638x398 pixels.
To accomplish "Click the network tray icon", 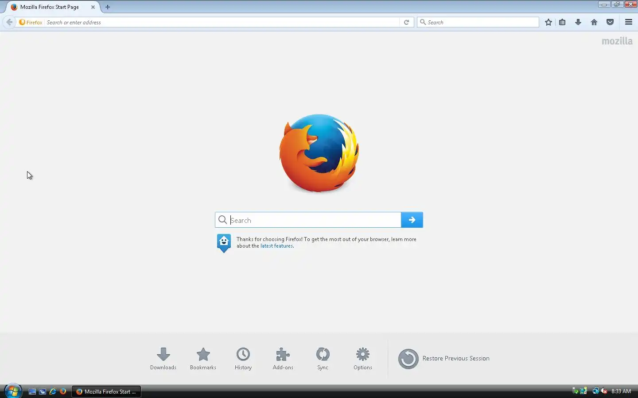I will [x=595, y=391].
